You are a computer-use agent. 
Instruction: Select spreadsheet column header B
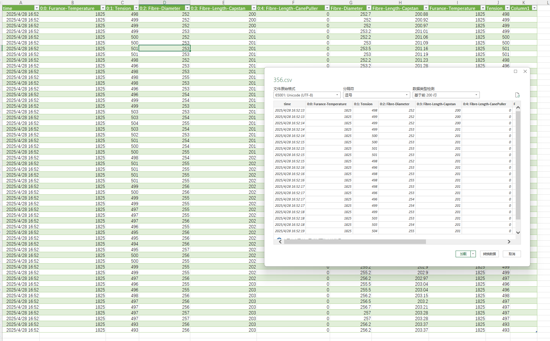[x=73, y=2]
